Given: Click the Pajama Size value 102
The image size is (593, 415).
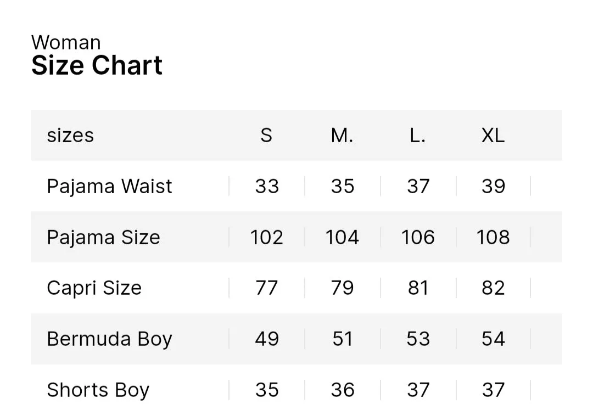Looking at the screenshot, I should [267, 237].
